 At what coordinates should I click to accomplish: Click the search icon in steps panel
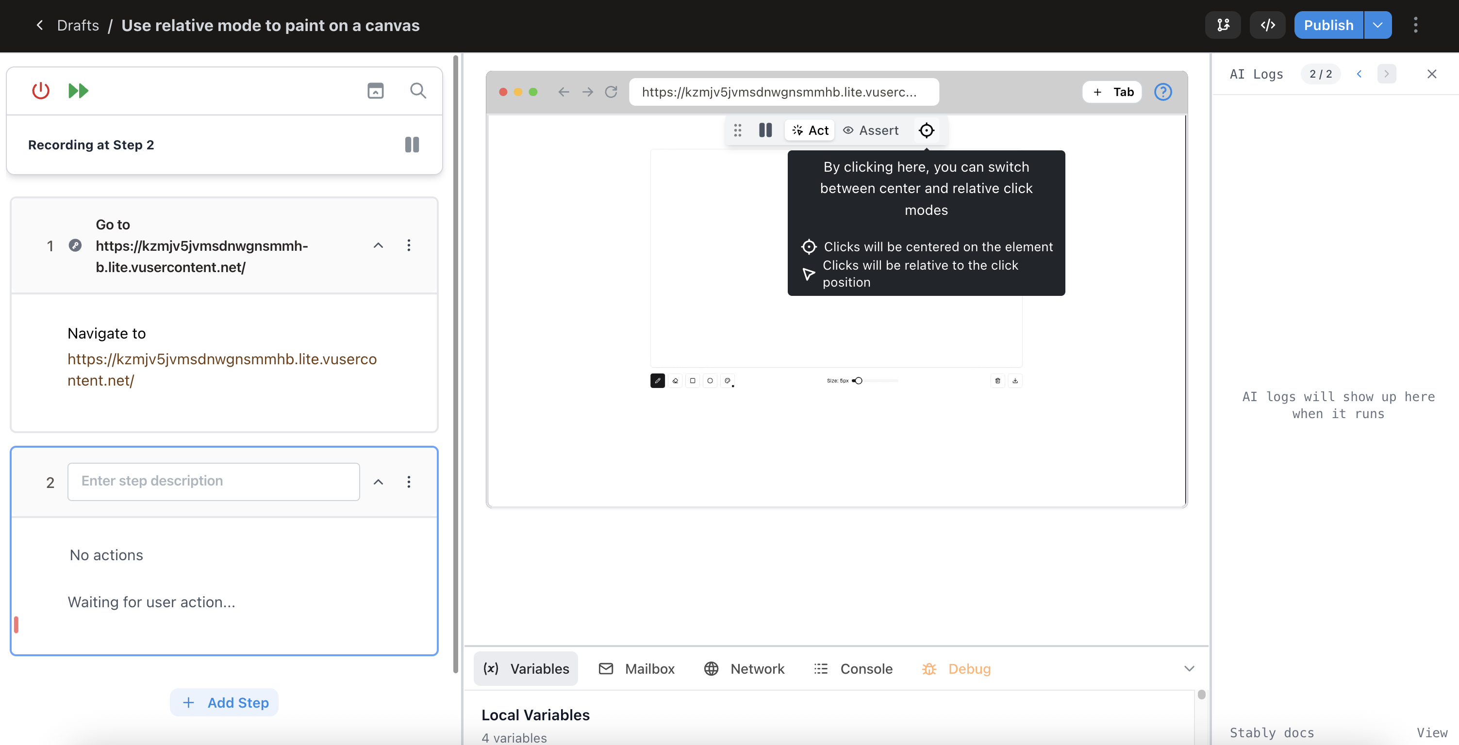(417, 91)
